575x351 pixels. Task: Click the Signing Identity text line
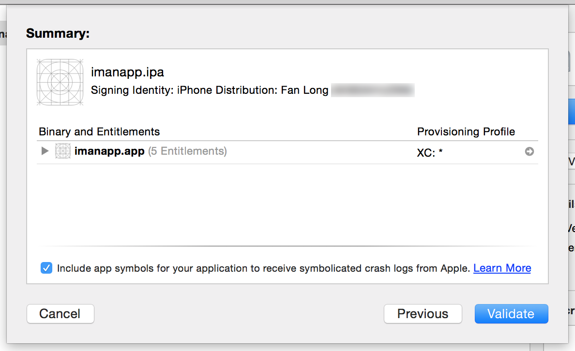click(x=209, y=90)
